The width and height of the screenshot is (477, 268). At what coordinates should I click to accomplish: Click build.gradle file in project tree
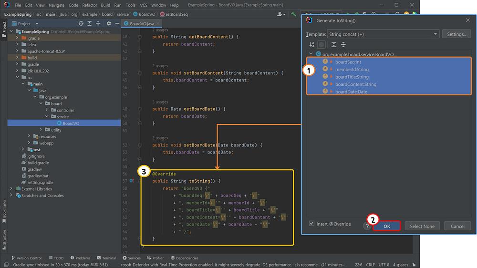(x=38, y=163)
